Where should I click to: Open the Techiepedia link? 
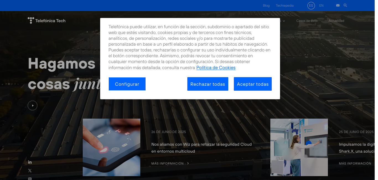pyautogui.click(x=284, y=6)
